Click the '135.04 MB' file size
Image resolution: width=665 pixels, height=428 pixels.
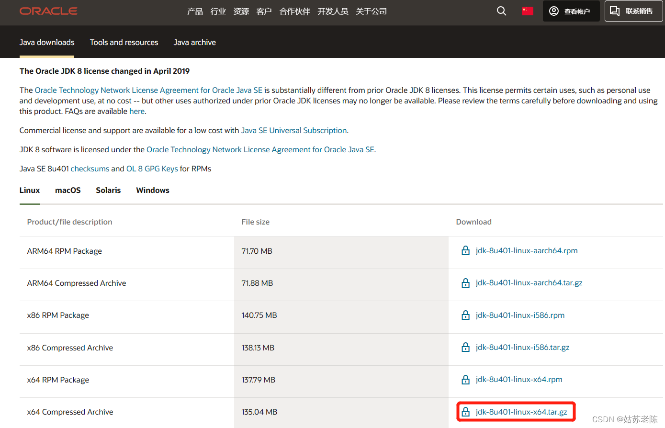[259, 412]
